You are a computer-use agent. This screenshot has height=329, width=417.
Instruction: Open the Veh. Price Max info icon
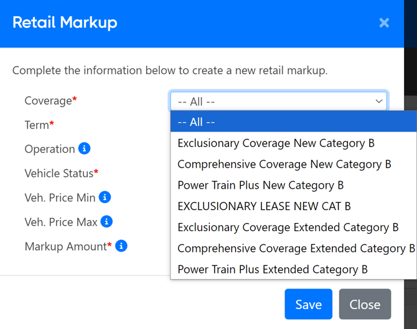click(106, 221)
